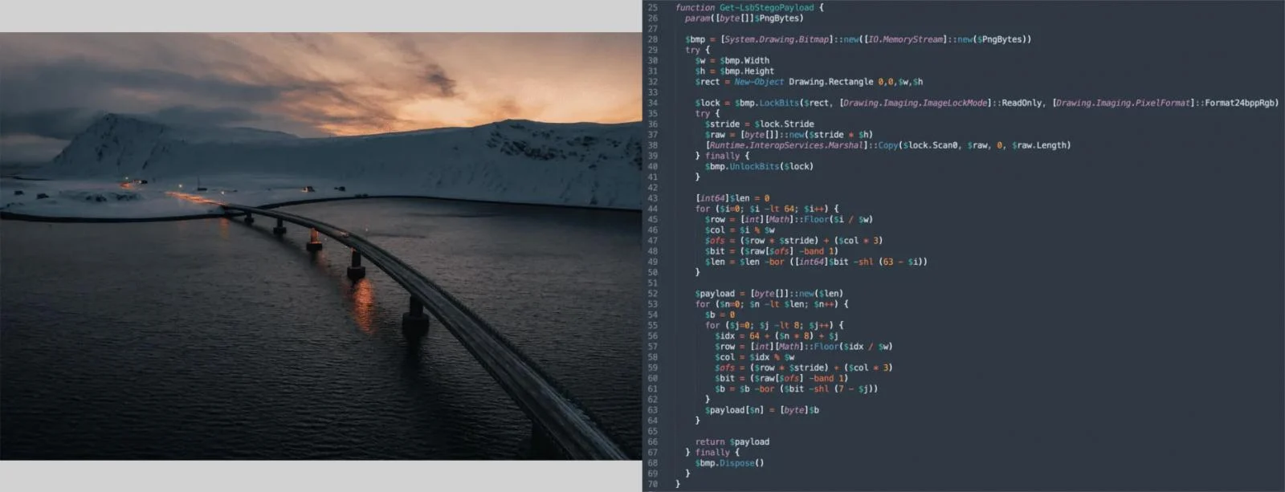Click New-Object cmdlet on line 32
Viewport: 1285px width, 492px height.
pos(758,82)
